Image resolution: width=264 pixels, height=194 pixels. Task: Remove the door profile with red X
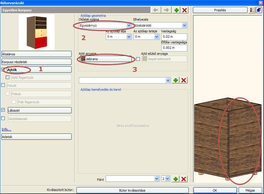point(184,80)
